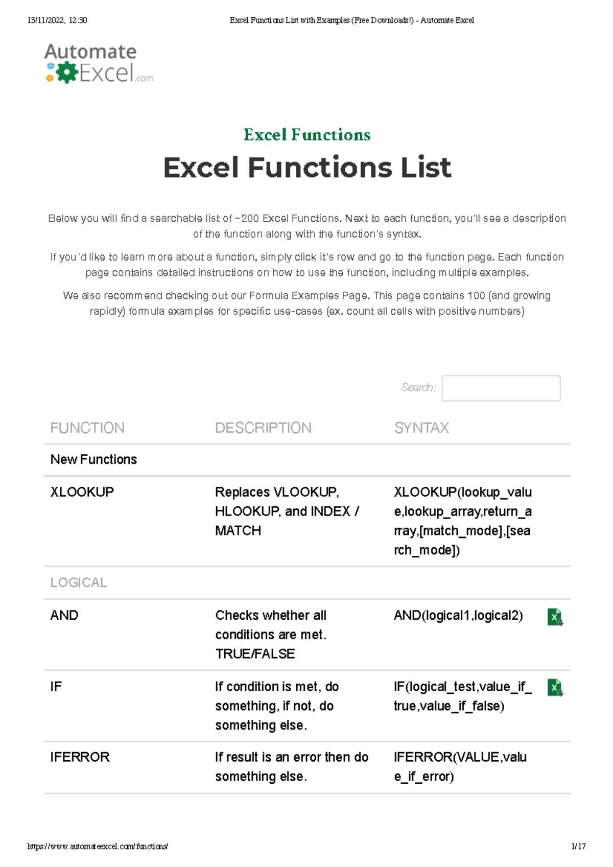The height and width of the screenshot is (867, 613).
Task: Open the XLOOKUP function row
Action: (x=307, y=521)
